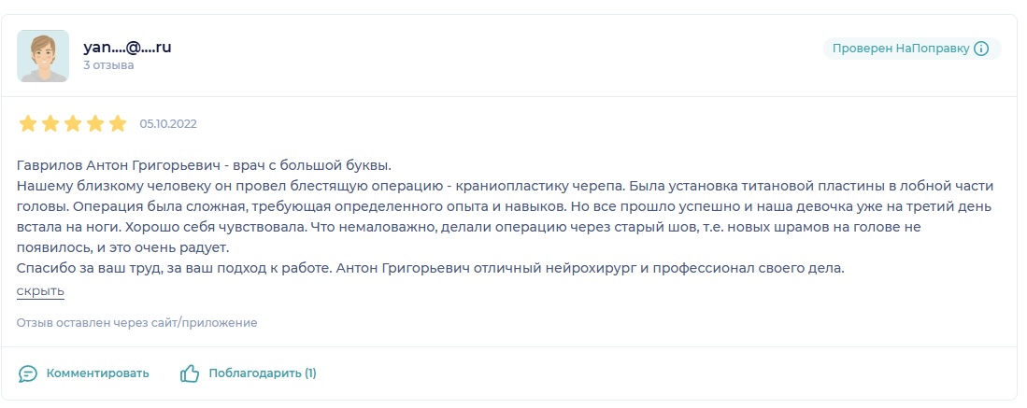Screen dimensions: 1027x408
Task: Click the "Проверен НаПоправку" badge label
Action: point(901,49)
